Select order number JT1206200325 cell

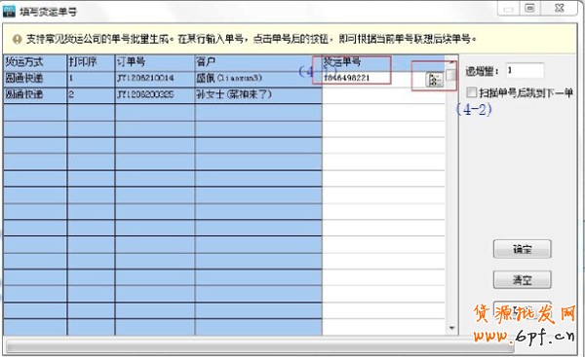(155, 94)
